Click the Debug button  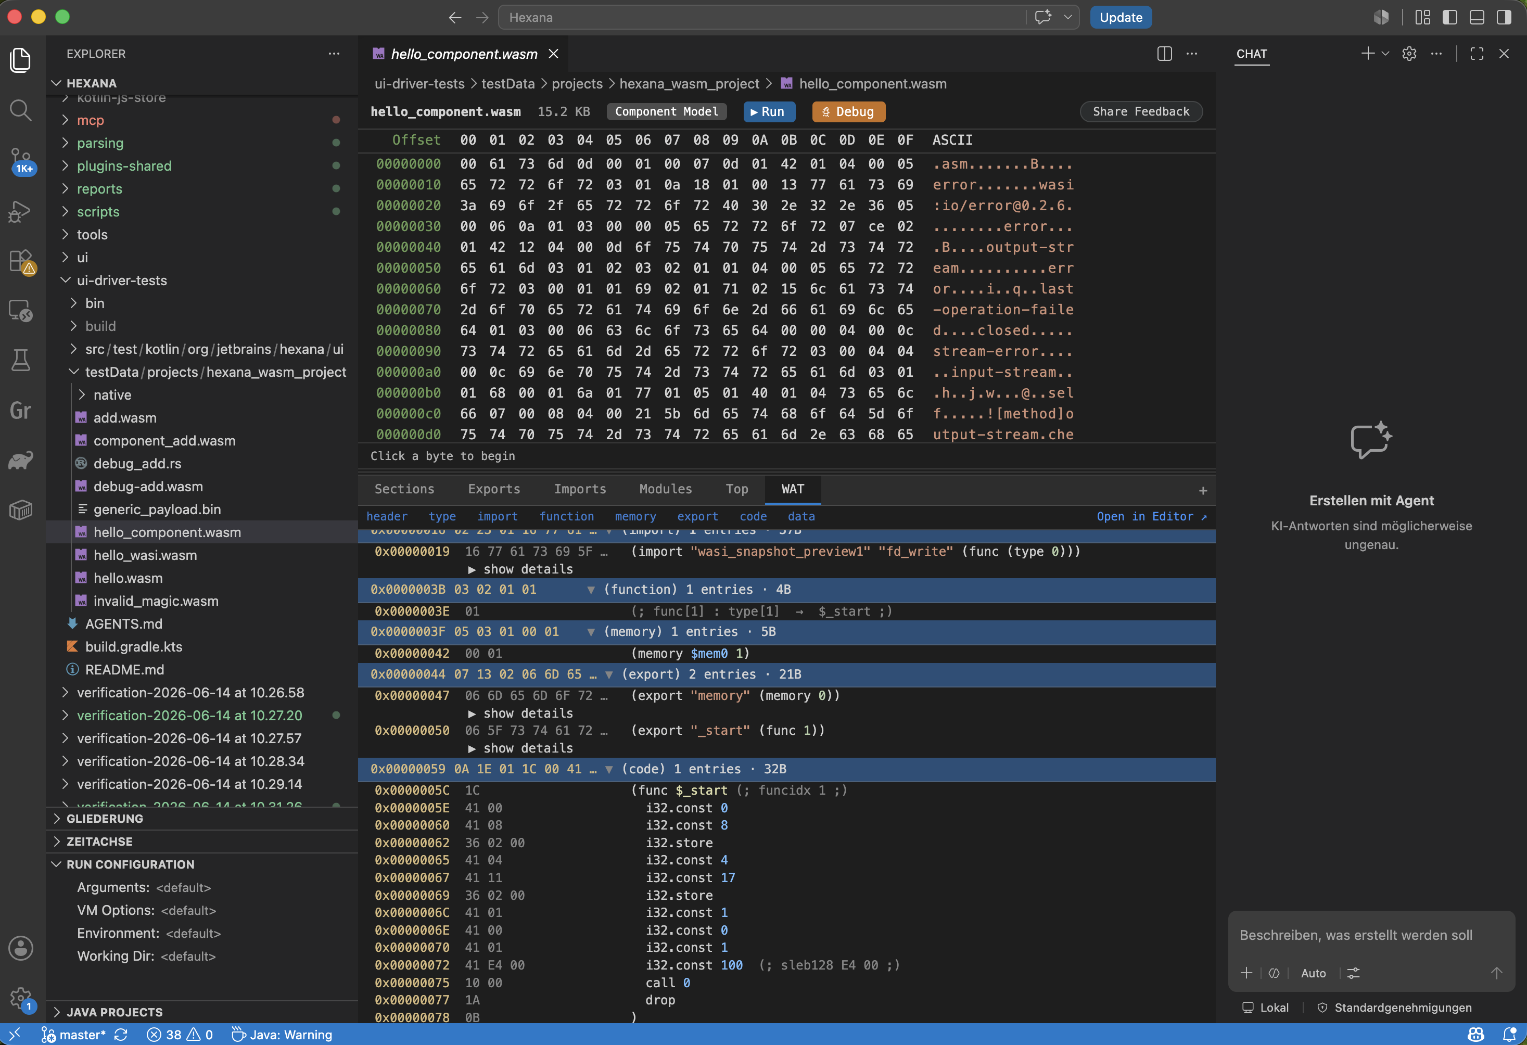[848, 112]
